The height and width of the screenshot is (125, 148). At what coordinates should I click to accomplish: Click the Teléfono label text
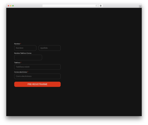click(x=17, y=63)
